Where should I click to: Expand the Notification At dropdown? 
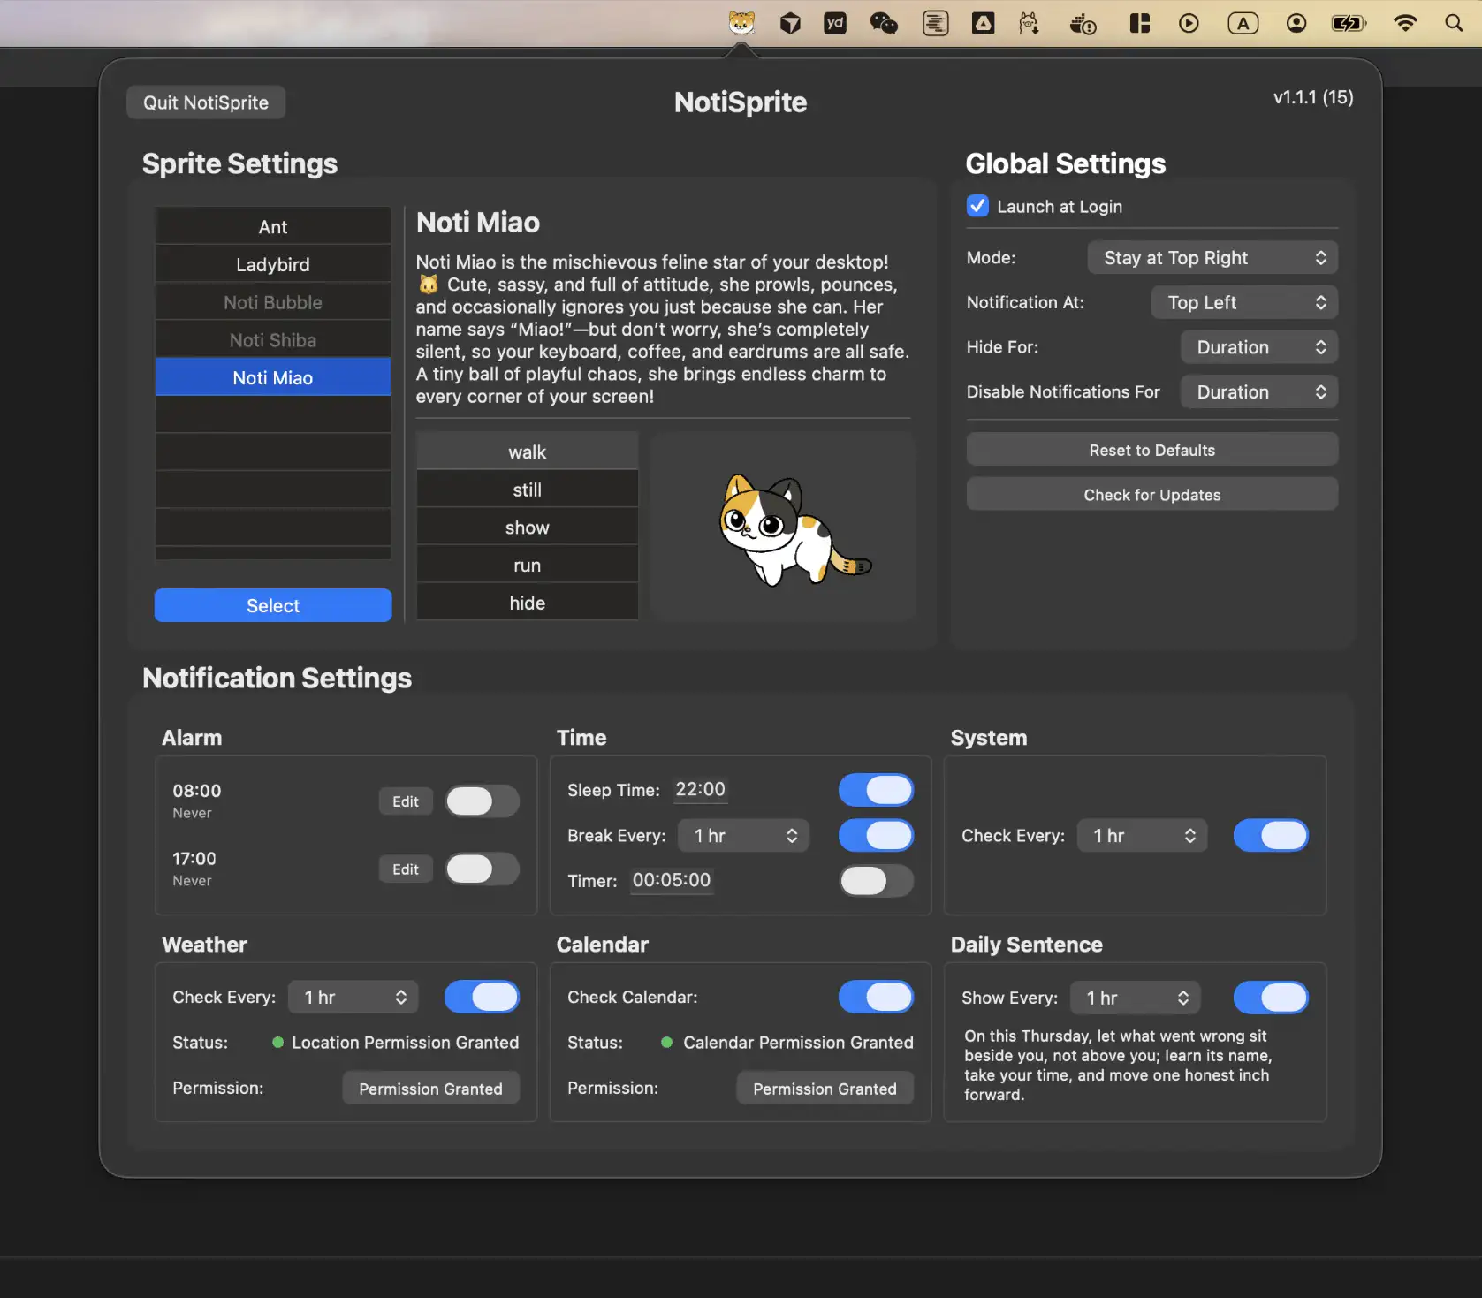[x=1244, y=303]
